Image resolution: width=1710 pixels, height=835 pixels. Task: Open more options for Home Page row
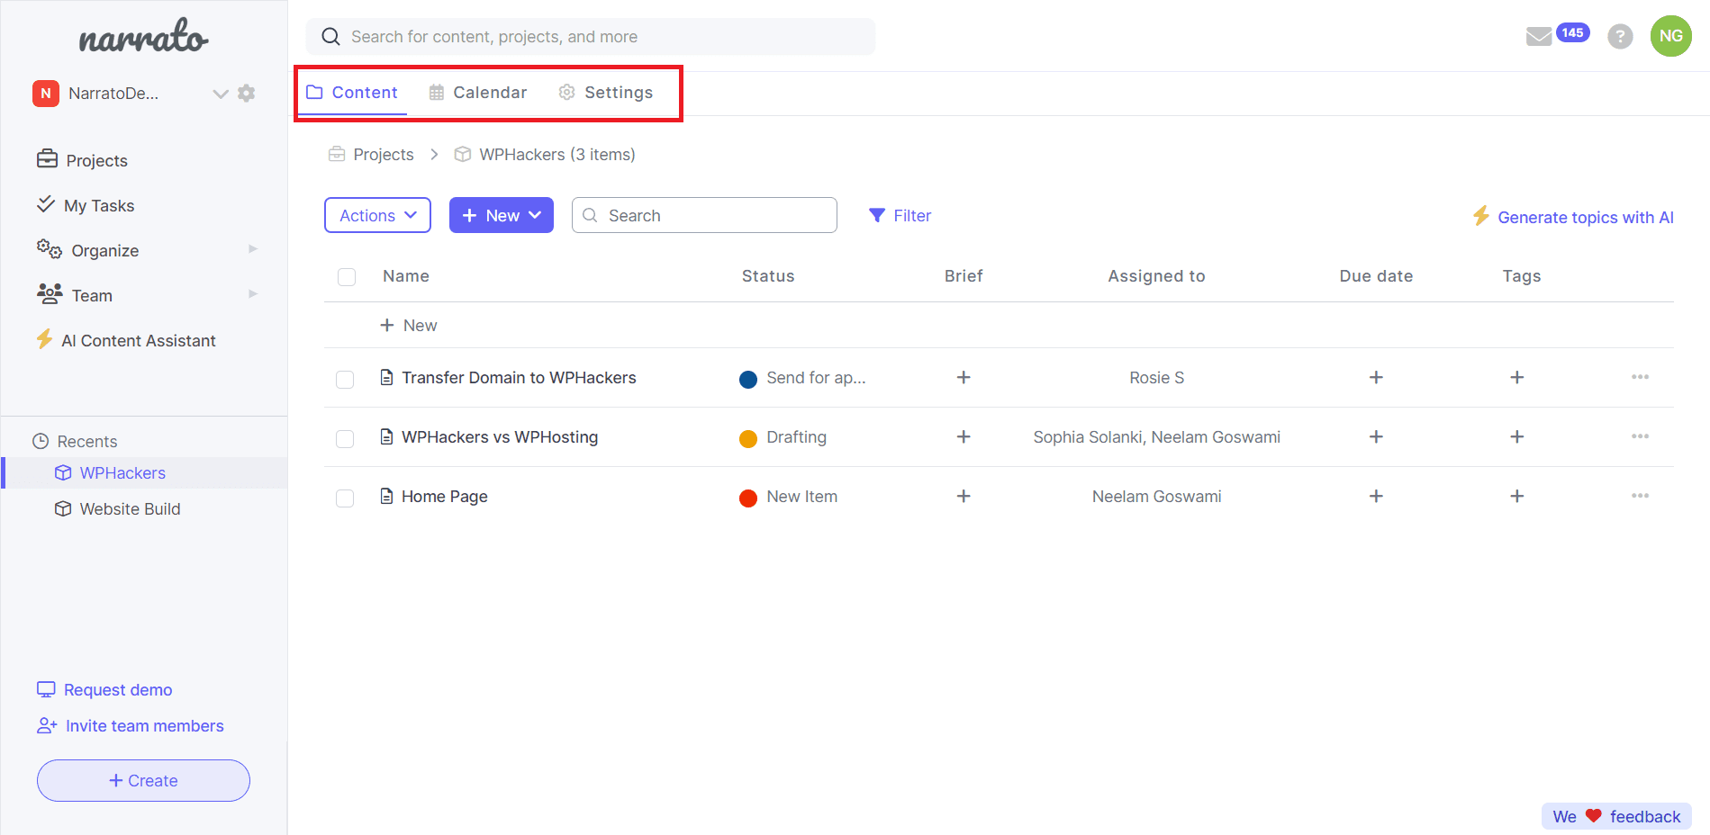[1640, 496]
